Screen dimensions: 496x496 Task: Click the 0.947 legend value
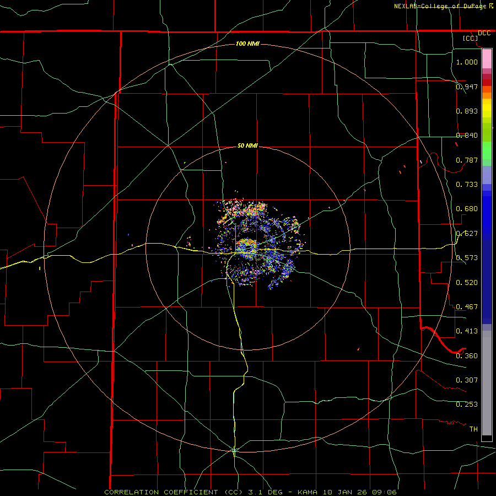(x=467, y=87)
